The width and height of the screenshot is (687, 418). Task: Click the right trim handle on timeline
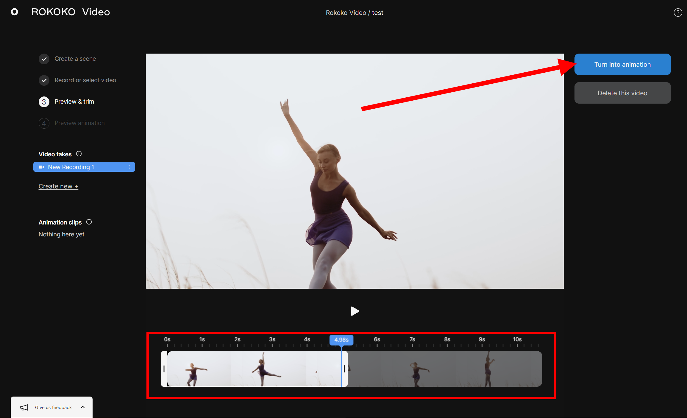pyautogui.click(x=344, y=369)
